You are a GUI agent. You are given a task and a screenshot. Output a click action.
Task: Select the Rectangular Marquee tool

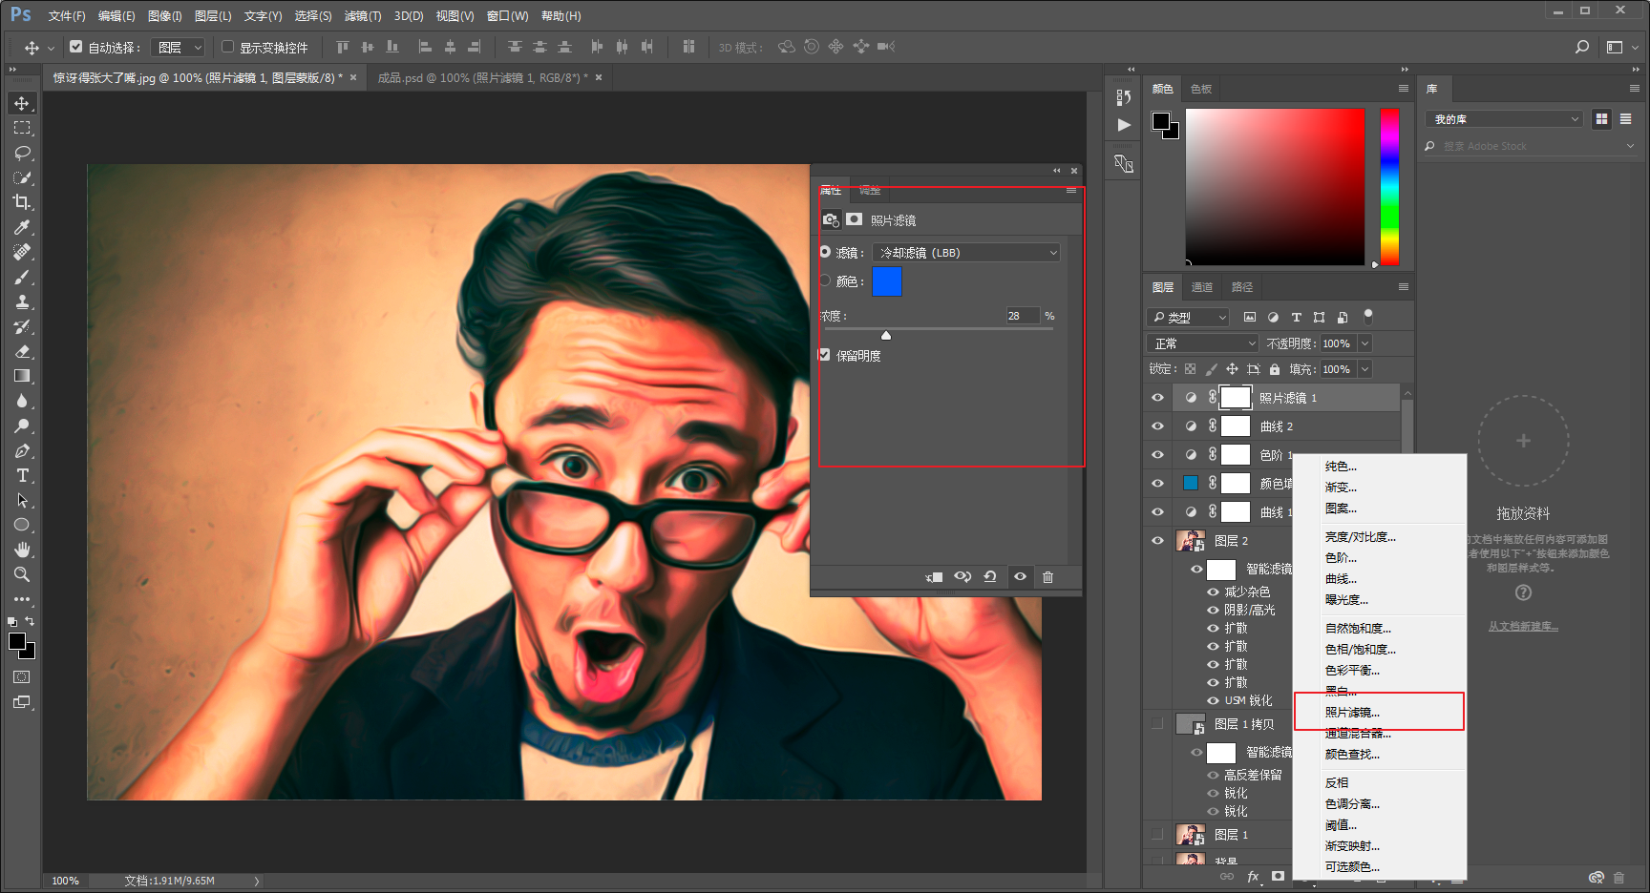click(x=22, y=128)
